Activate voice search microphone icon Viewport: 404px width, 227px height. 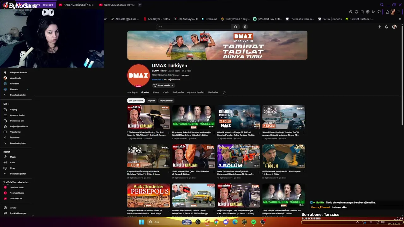click(245, 27)
